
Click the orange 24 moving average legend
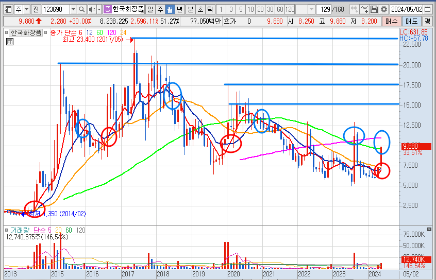tap(123, 33)
